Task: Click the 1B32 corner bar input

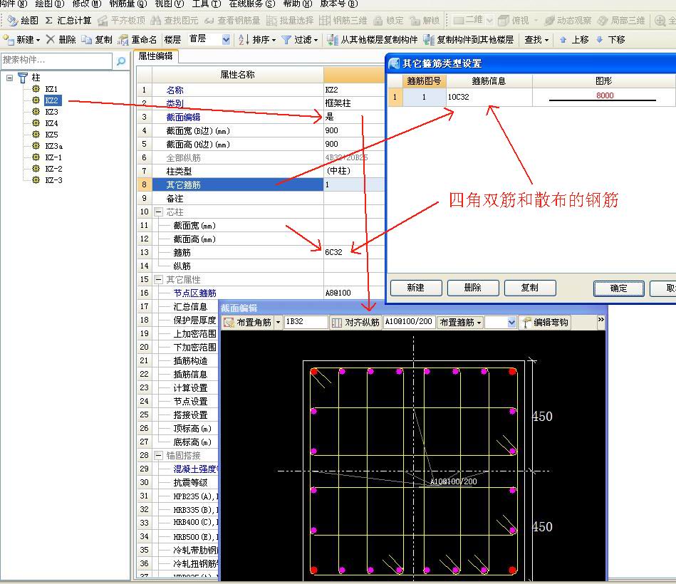Action: (306, 322)
